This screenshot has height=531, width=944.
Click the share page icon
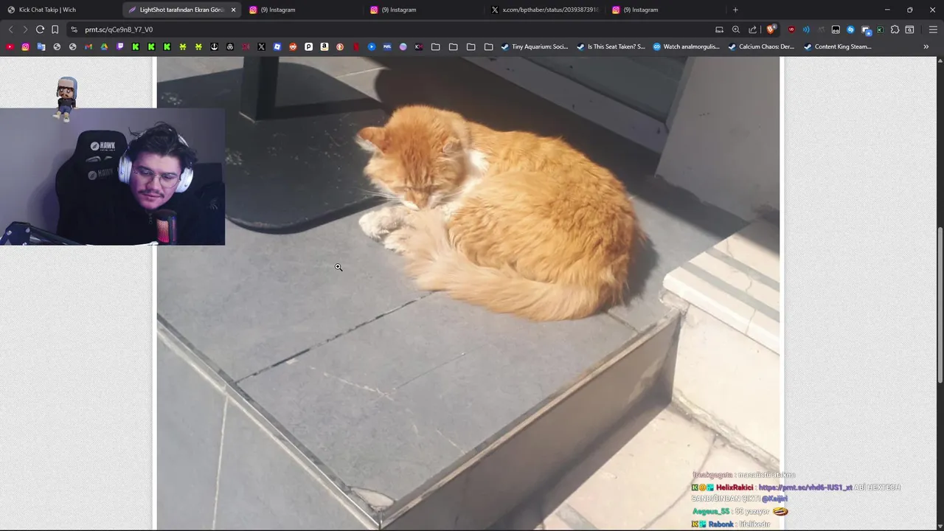point(752,29)
